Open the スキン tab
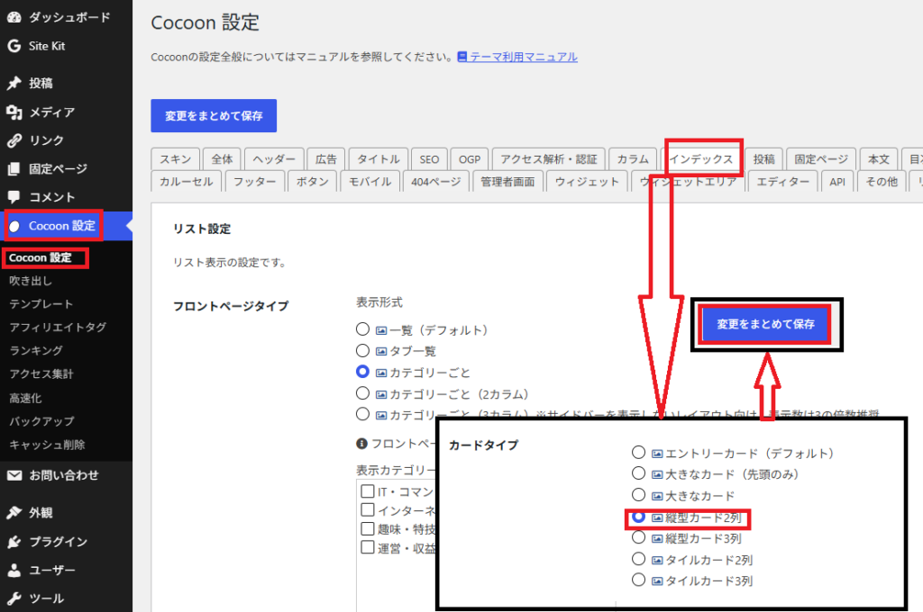923x612 pixels. pyautogui.click(x=176, y=159)
